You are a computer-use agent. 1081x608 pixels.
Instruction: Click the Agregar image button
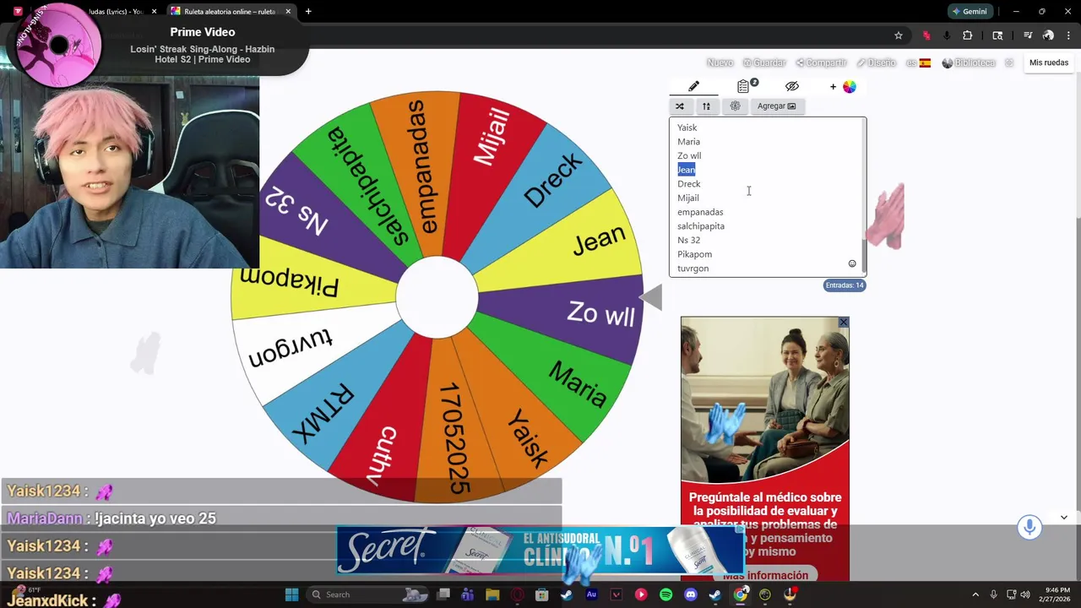coord(776,106)
